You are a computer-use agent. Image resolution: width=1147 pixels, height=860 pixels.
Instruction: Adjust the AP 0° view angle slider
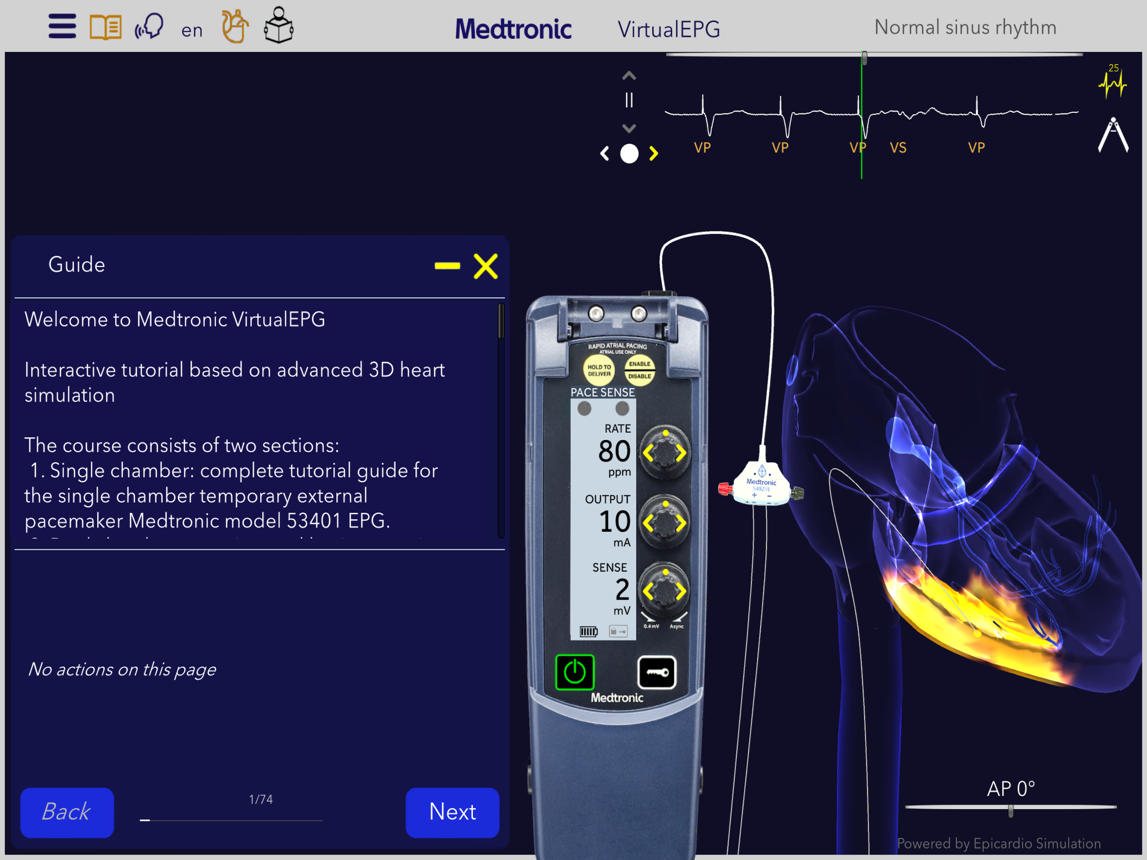pyautogui.click(x=1011, y=811)
